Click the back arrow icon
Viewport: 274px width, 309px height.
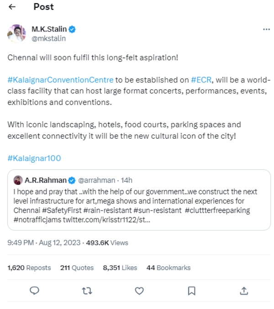12,7
